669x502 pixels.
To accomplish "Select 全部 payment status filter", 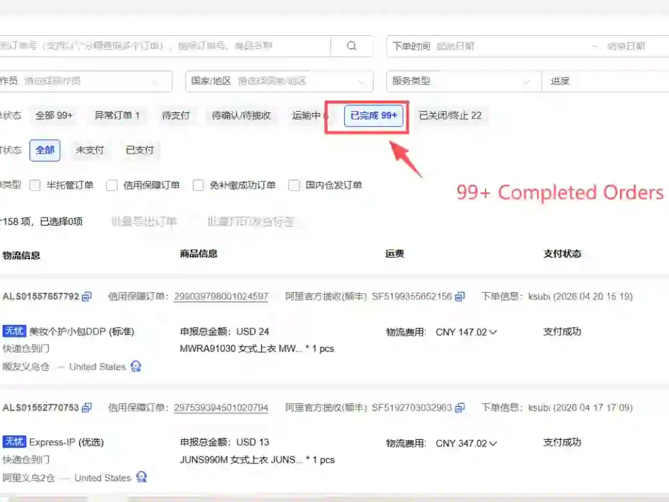I will coord(45,150).
